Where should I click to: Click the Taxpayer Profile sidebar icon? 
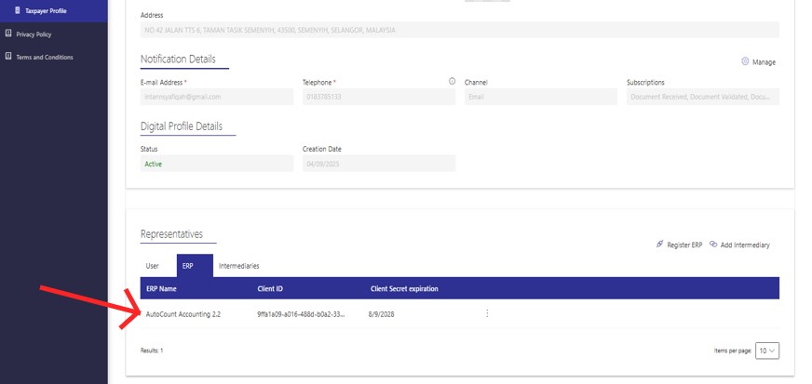(16, 10)
